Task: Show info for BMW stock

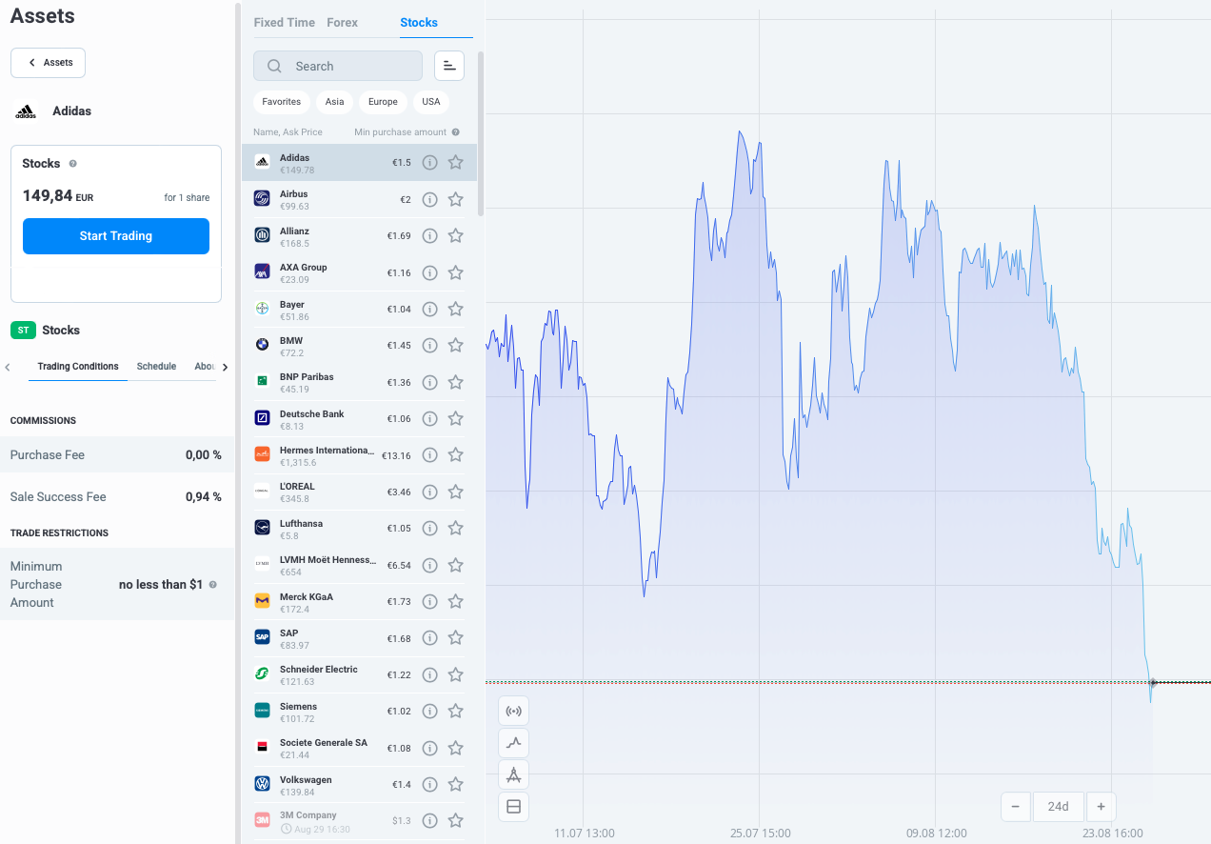Action: 429,345
